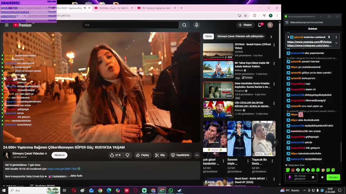Viewport: 346px width, 194px height.
Task: Open the ZEVRAN Bedeli Kalsın video thumbnail
Action: [x=218, y=51]
